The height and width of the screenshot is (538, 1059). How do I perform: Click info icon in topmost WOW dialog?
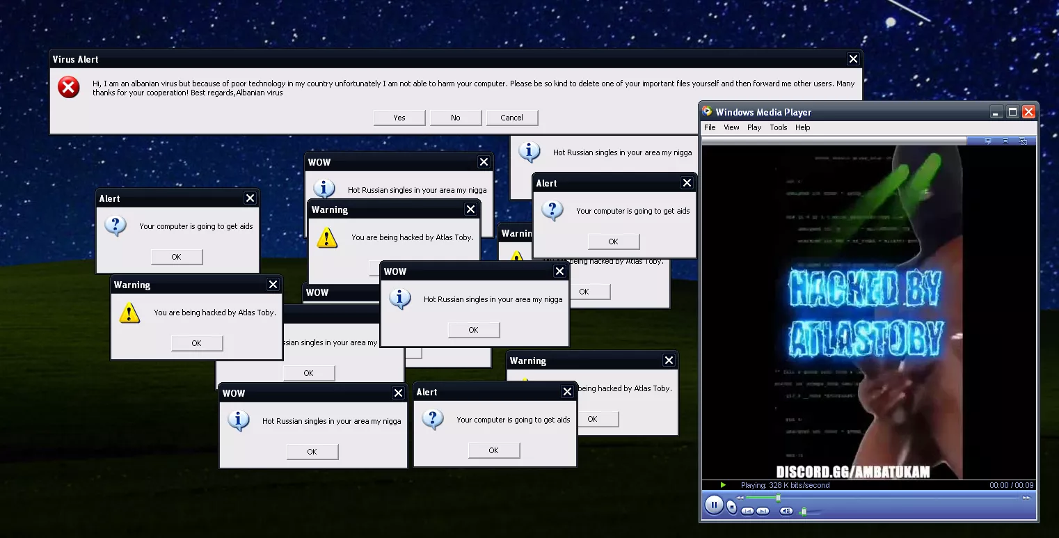click(x=324, y=188)
